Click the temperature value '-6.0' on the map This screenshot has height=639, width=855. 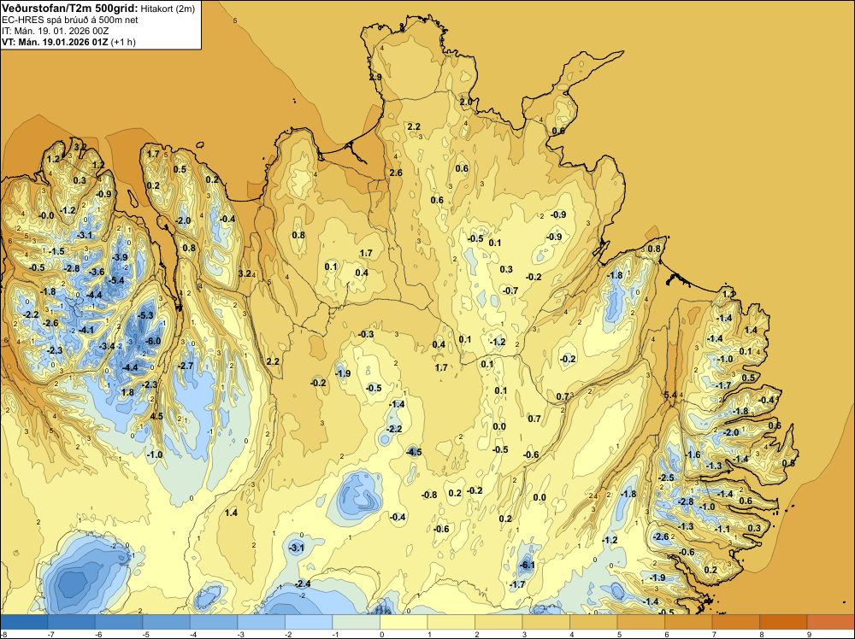coord(153,341)
